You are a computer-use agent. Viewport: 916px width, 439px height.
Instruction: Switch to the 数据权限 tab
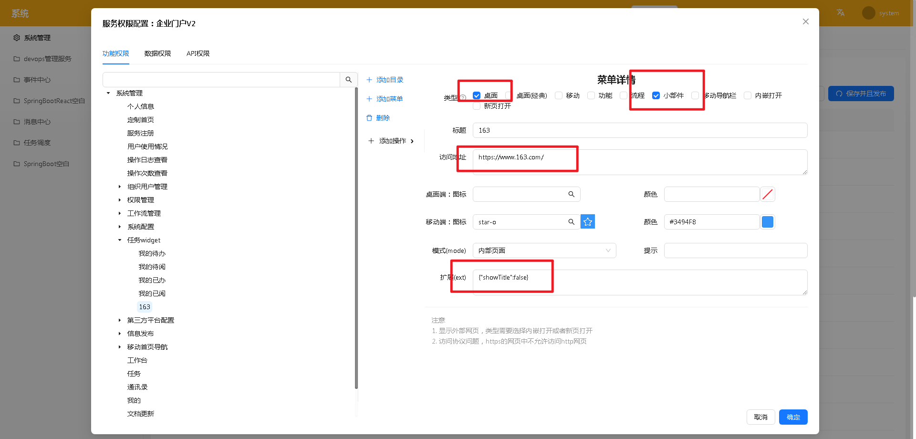point(157,53)
